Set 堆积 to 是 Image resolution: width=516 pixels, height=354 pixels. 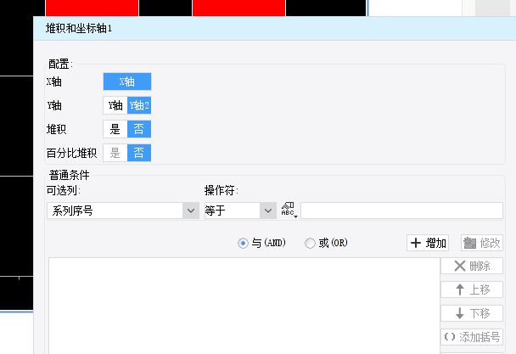click(x=115, y=129)
